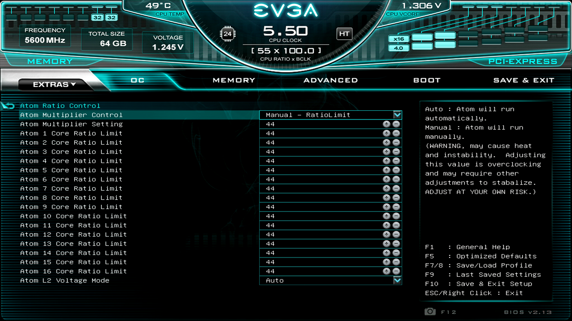Click the PCI-EXPRESS panel label
The height and width of the screenshot is (321, 572).
(x=523, y=62)
